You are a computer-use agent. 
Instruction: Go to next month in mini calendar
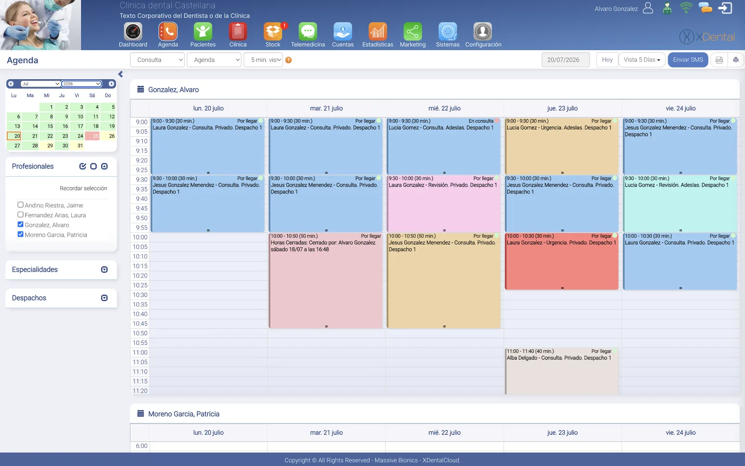click(111, 84)
